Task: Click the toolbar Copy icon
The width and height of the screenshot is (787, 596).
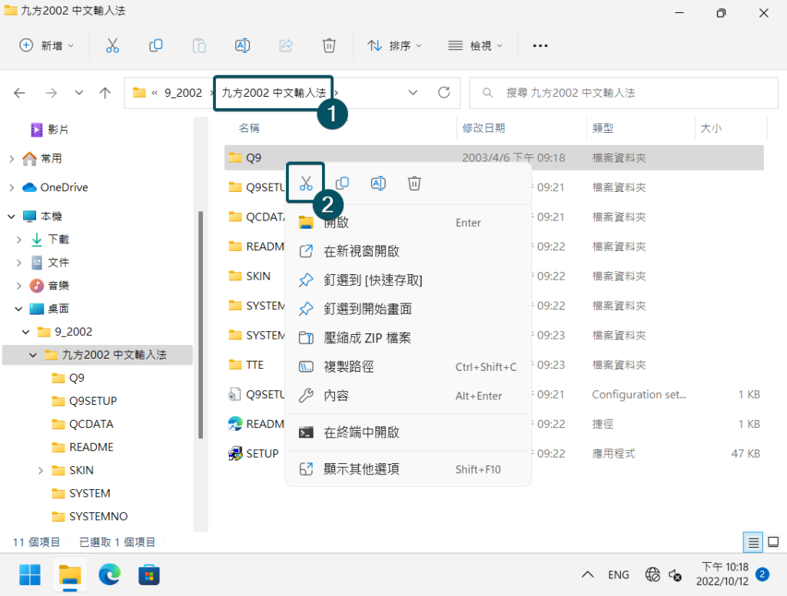Action: 155,45
